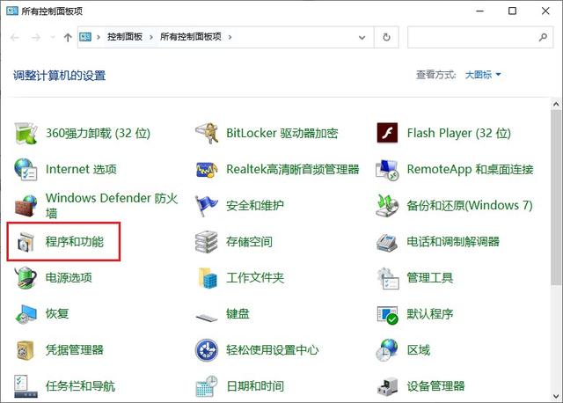Open the Flash Player (32 位) icon
This screenshot has width=563, height=403.
(x=387, y=133)
